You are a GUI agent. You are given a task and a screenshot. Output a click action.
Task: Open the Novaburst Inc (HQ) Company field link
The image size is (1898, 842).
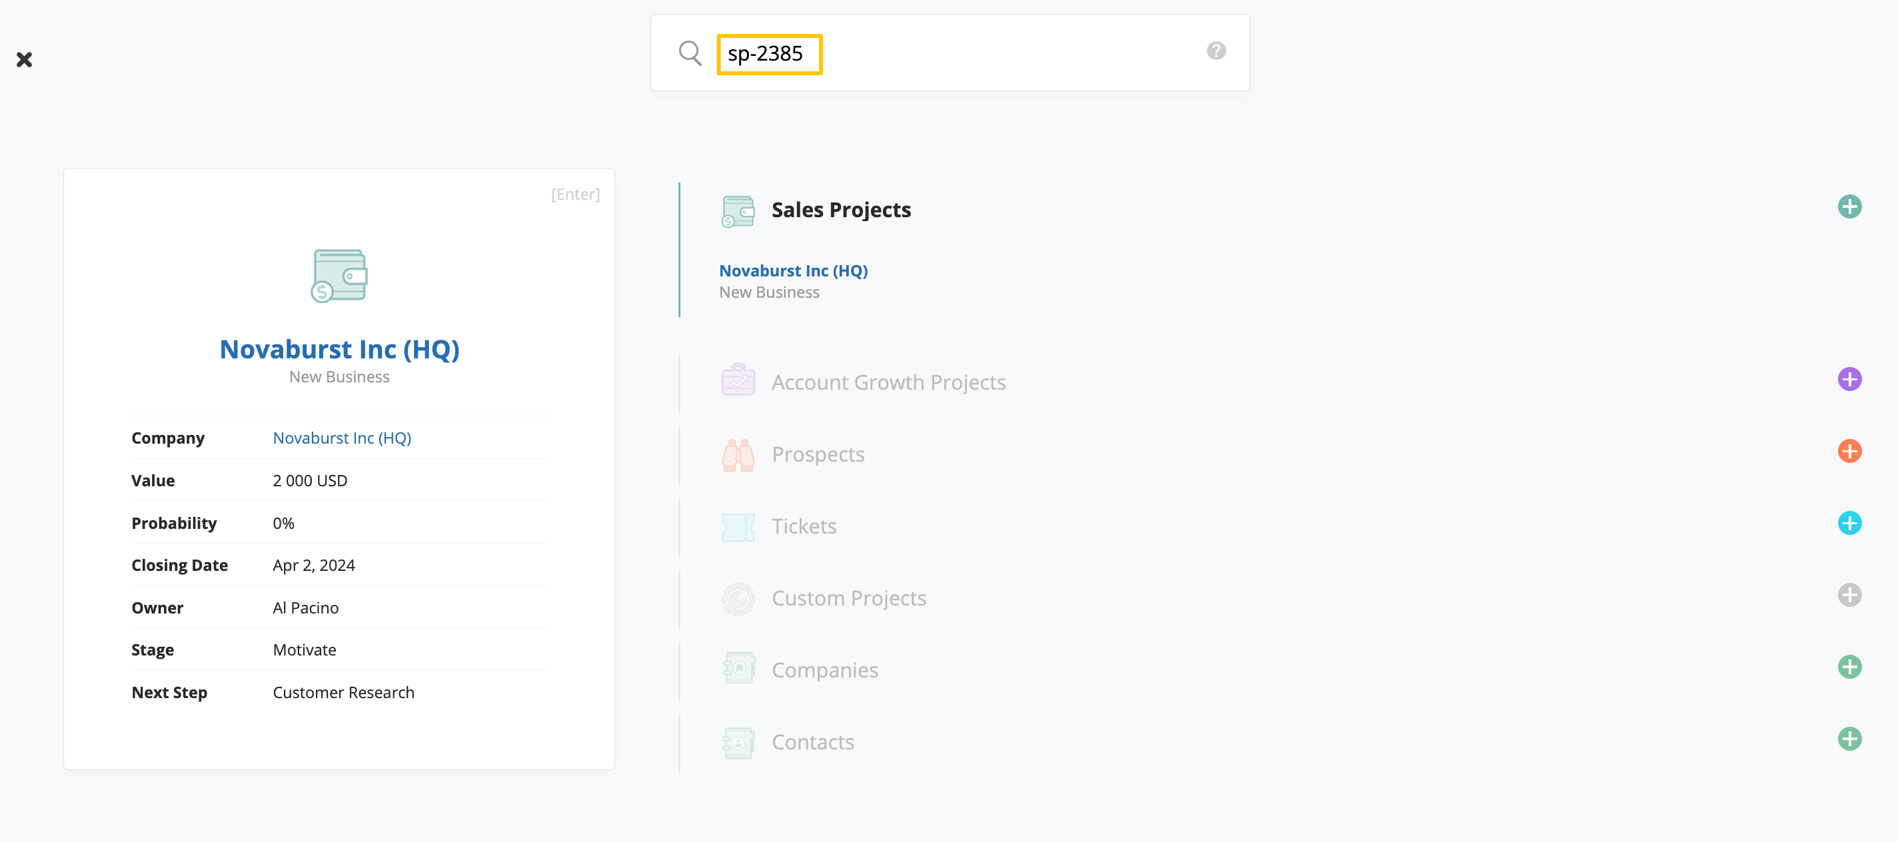point(342,438)
